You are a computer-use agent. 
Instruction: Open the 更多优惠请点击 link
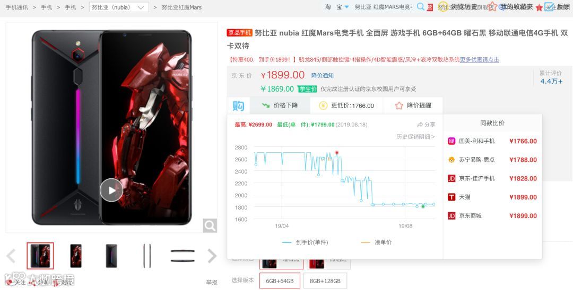pos(479,59)
